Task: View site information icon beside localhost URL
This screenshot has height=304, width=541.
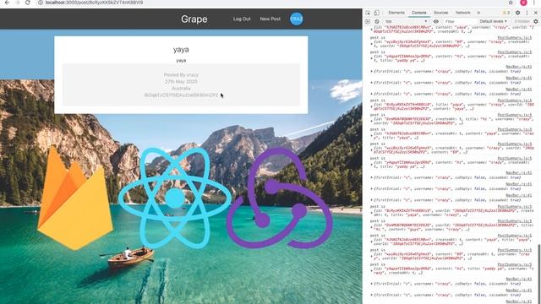Action: [x=41, y=3]
